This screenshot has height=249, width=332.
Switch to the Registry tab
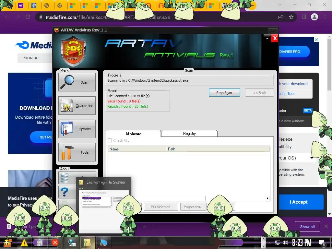tap(189, 133)
